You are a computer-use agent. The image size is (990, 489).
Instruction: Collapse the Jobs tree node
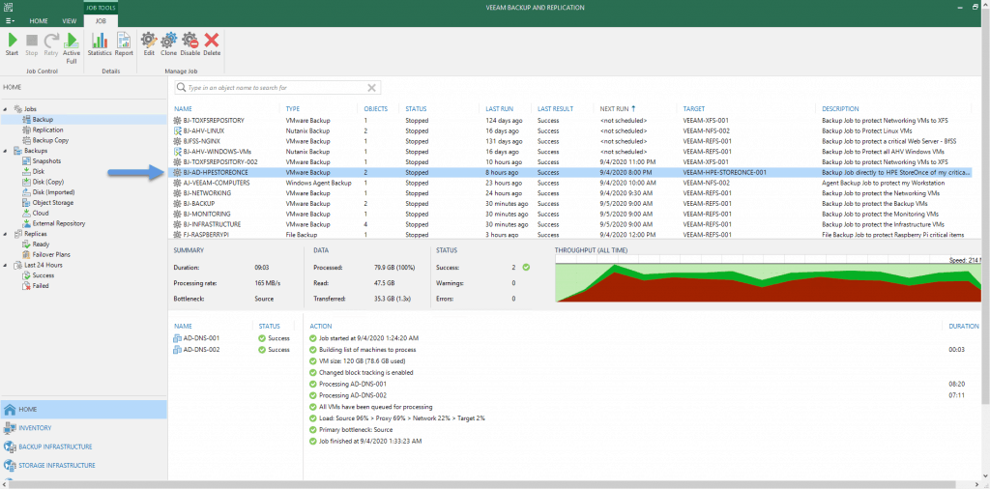click(5, 109)
